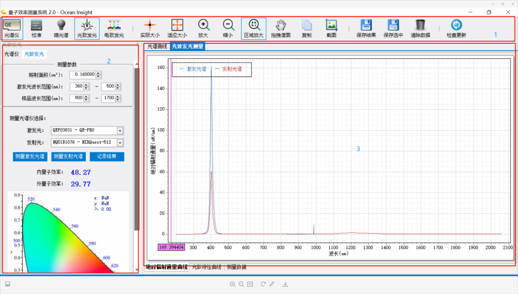Select the 光致发光测量 tab above the chart

[x=187, y=46]
